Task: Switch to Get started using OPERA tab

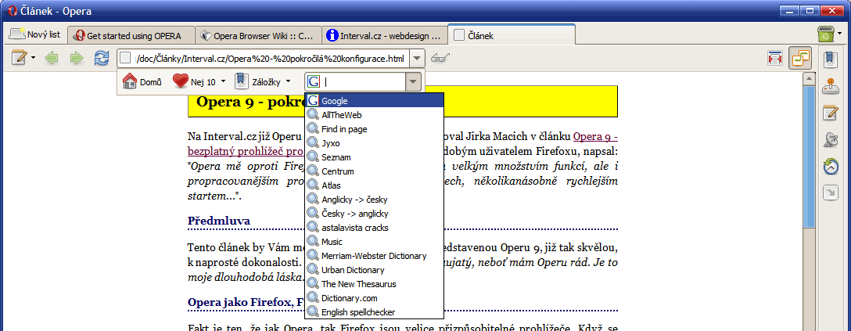Action: 131,36
